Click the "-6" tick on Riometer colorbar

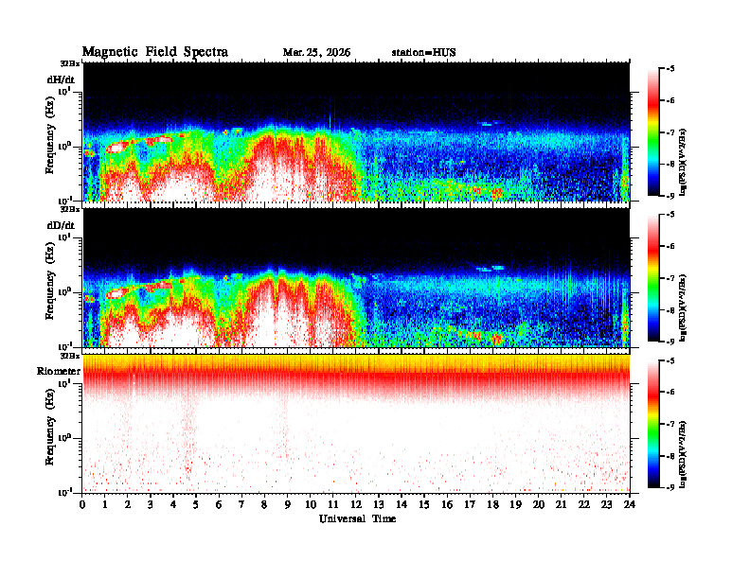[x=670, y=393]
